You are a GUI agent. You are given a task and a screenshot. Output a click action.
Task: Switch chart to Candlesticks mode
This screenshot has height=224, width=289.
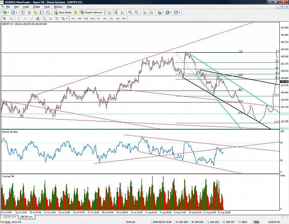(116, 12)
